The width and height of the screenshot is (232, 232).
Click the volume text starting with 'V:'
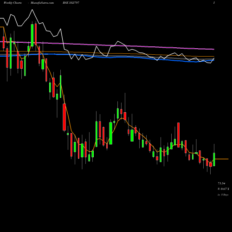click(x=223, y=189)
